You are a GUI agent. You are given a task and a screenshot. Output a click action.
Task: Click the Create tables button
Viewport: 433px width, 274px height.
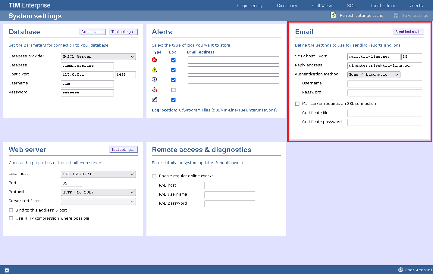(92, 32)
